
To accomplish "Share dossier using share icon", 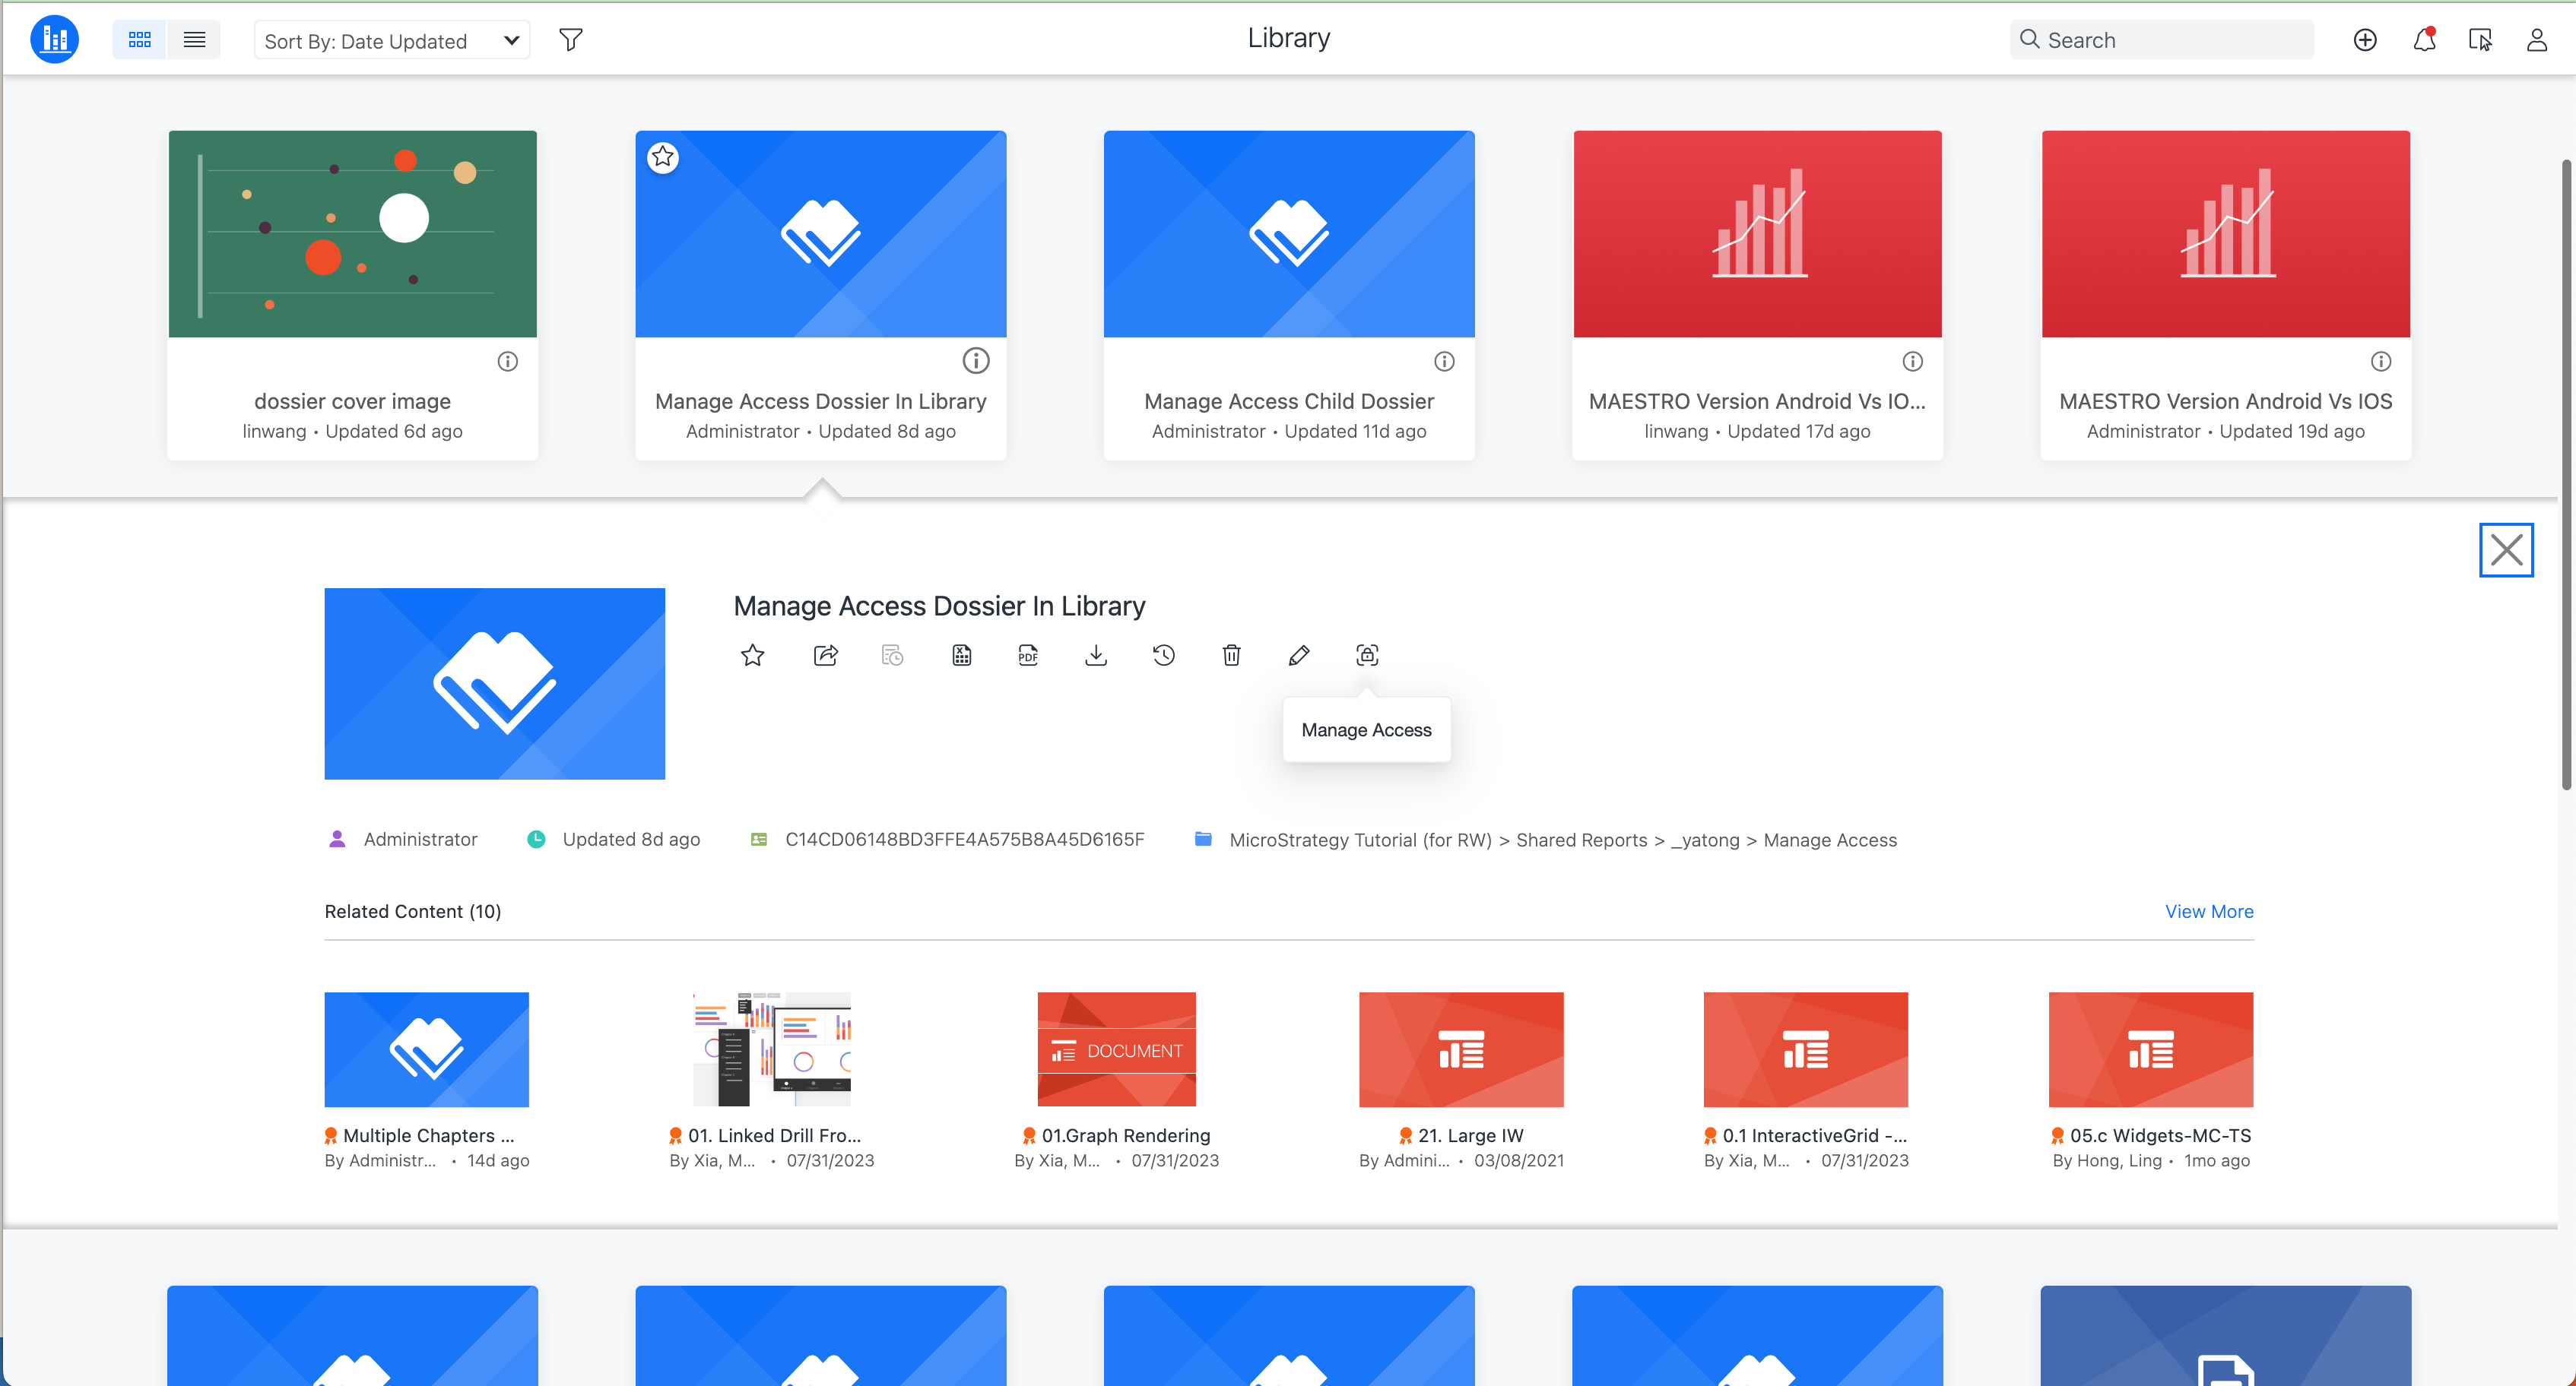I will 825,656.
